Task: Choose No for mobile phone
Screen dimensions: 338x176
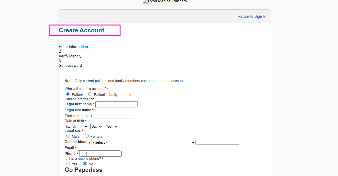Action: coord(85,164)
